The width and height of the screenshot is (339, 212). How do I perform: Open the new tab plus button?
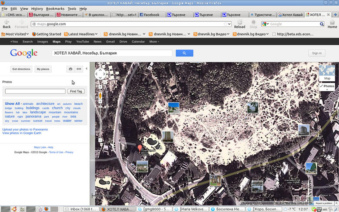(x=336, y=15)
